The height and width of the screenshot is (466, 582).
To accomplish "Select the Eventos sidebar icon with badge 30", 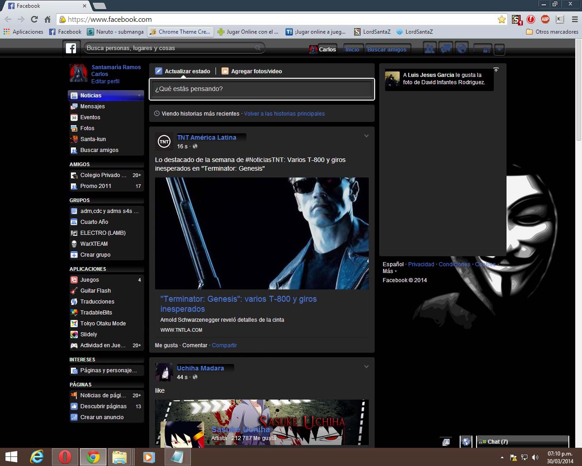I will 74,117.
